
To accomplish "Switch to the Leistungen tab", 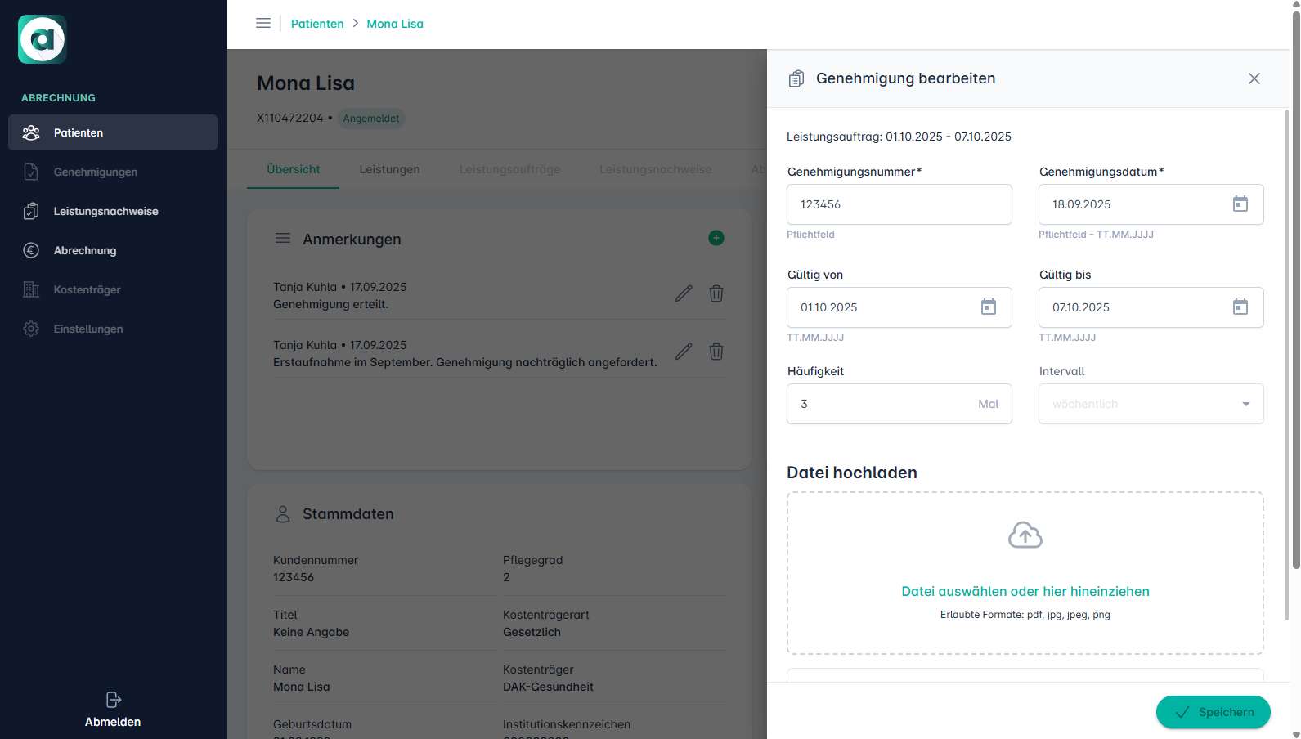I will pyautogui.click(x=389, y=169).
